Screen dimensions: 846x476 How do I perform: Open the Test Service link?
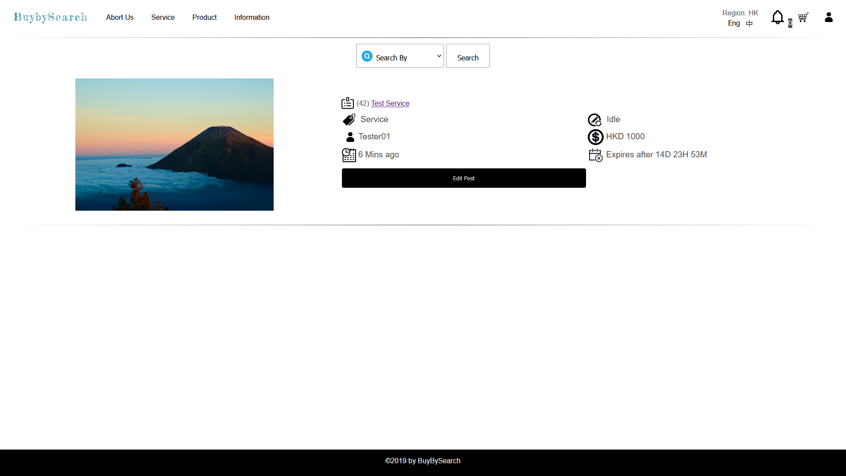coord(390,103)
